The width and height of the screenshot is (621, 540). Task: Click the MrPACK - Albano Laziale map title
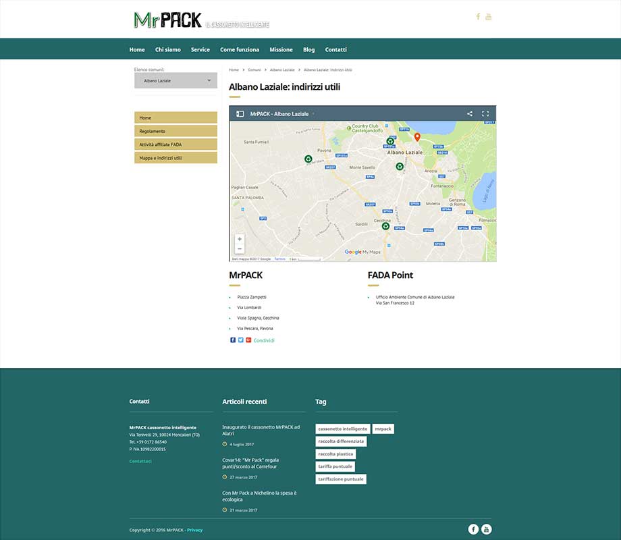point(279,113)
